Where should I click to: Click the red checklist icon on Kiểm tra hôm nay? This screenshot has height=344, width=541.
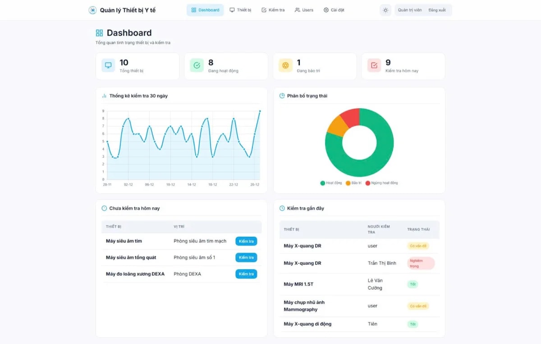coord(374,65)
